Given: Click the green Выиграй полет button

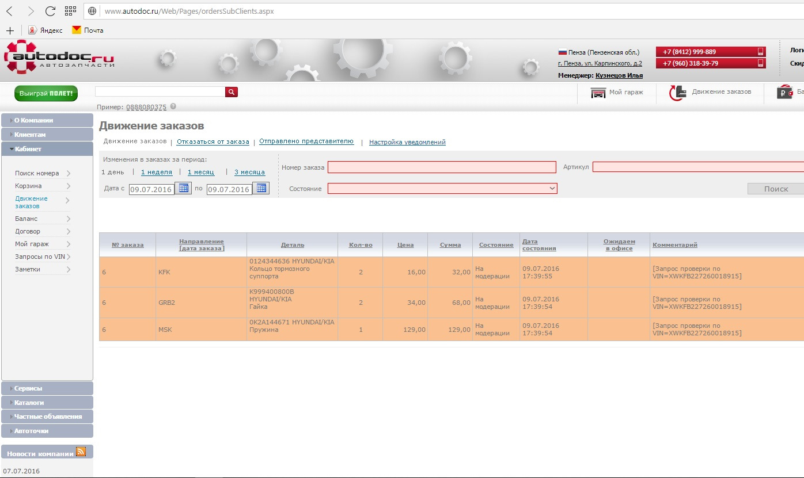Looking at the screenshot, I should pyautogui.click(x=46, y=93).
